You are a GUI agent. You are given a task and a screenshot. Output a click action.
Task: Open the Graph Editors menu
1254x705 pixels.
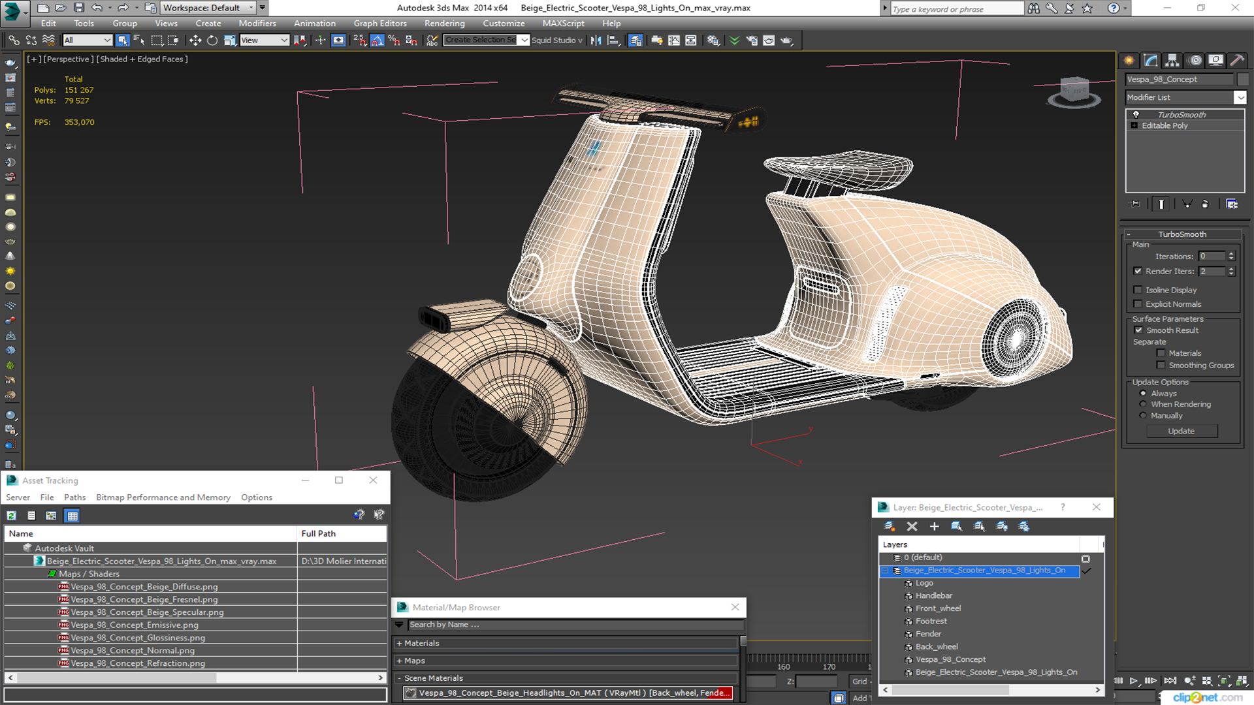coord(380,23)
